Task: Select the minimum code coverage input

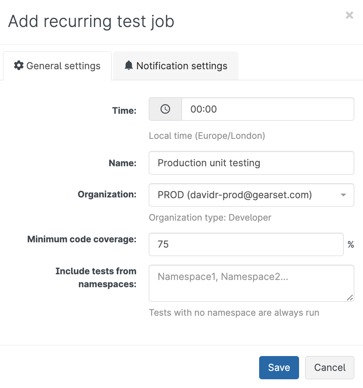Action: coord(246,244)
